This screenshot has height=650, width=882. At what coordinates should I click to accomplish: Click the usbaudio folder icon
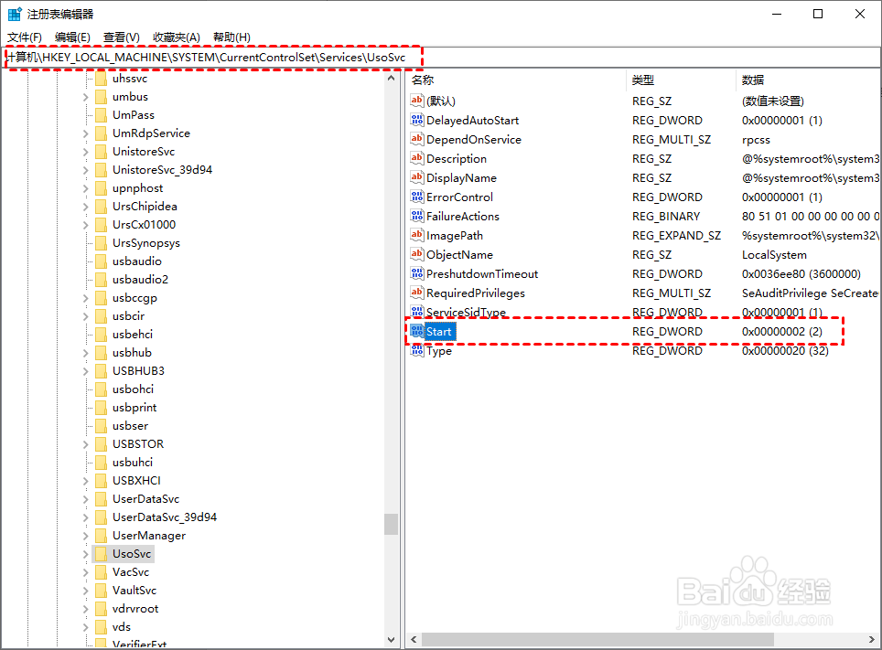point(101,261)
